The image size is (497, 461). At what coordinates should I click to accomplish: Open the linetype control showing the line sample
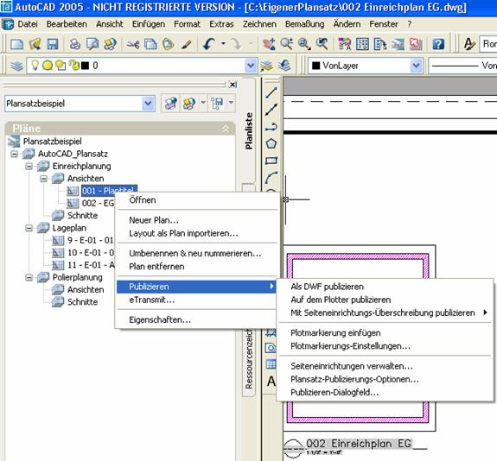click(462, 66)
